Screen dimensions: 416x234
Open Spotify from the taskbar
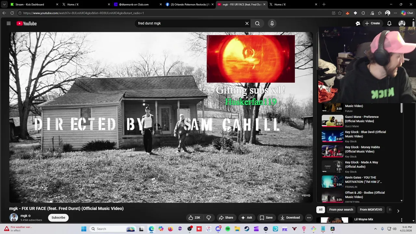[227, 229]
